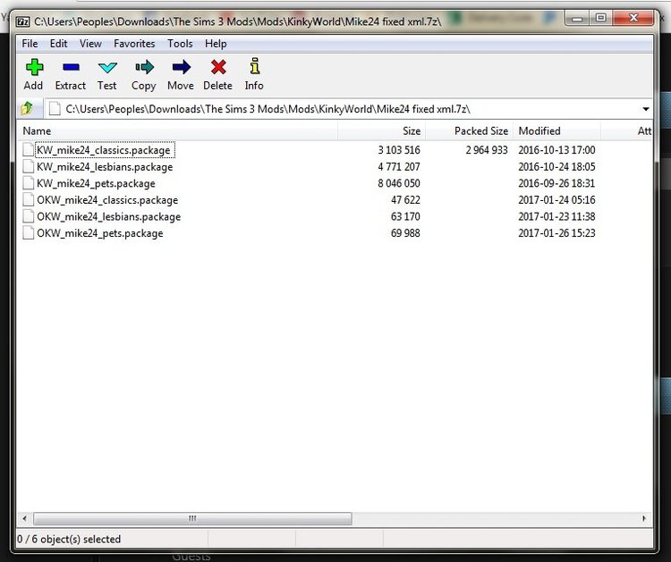671x562 pixels.
Task: Click file icon of KW_mike24_classics.package
Action: click(29, 149)
